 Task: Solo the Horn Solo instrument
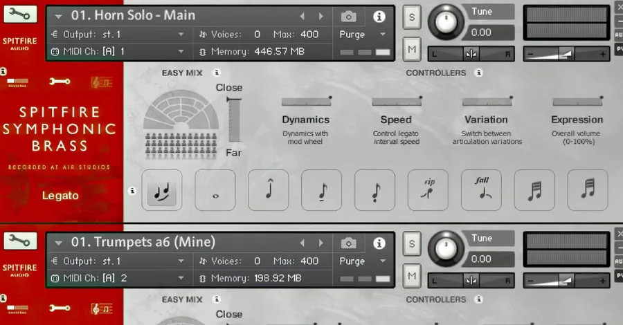(x=412, y=17)
